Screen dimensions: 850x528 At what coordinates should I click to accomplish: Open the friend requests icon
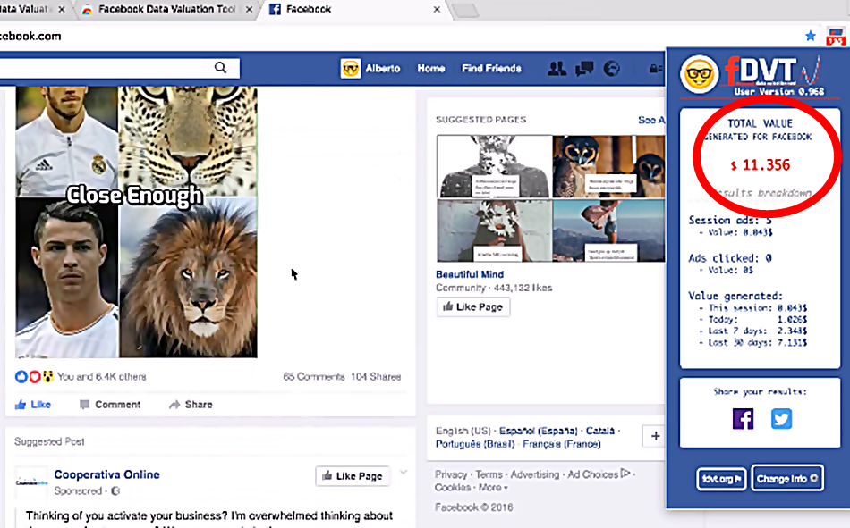click(557, 68)
